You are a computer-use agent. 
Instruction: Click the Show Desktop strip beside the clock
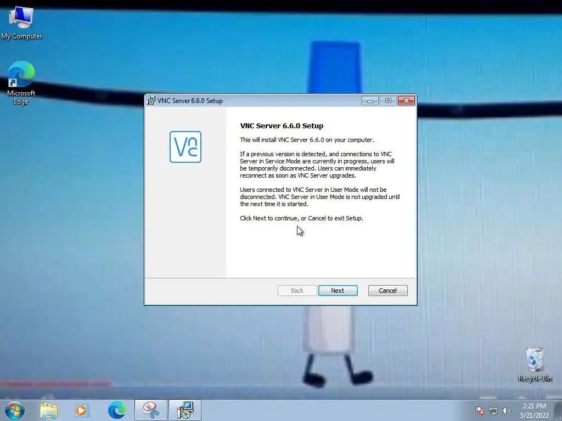click(558, 410)
